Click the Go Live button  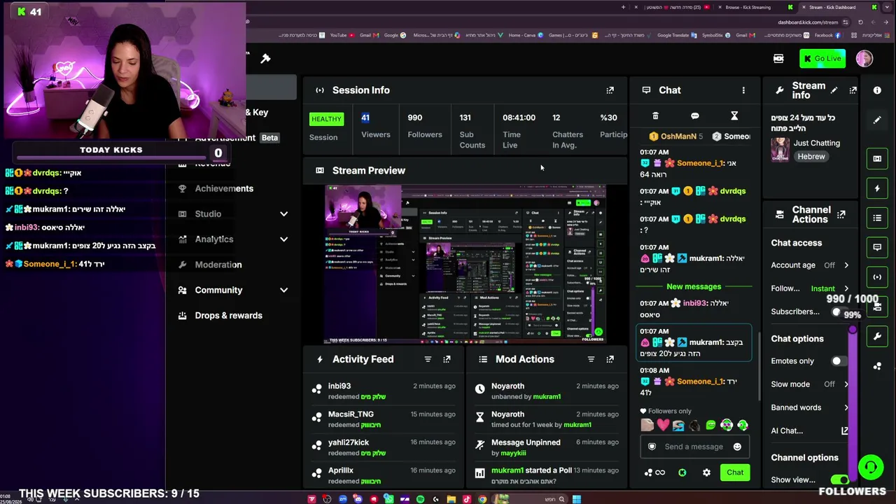point(822,59)
